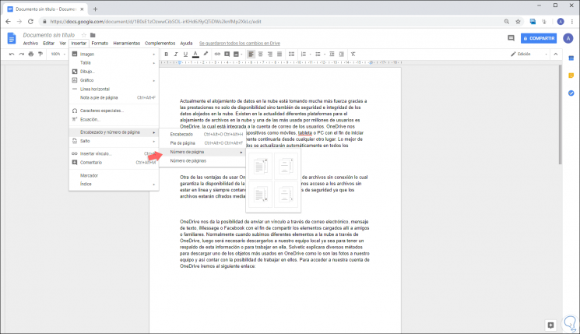Open the Editar menu
The image size is (580, 334).
click(x=48, y=44)
